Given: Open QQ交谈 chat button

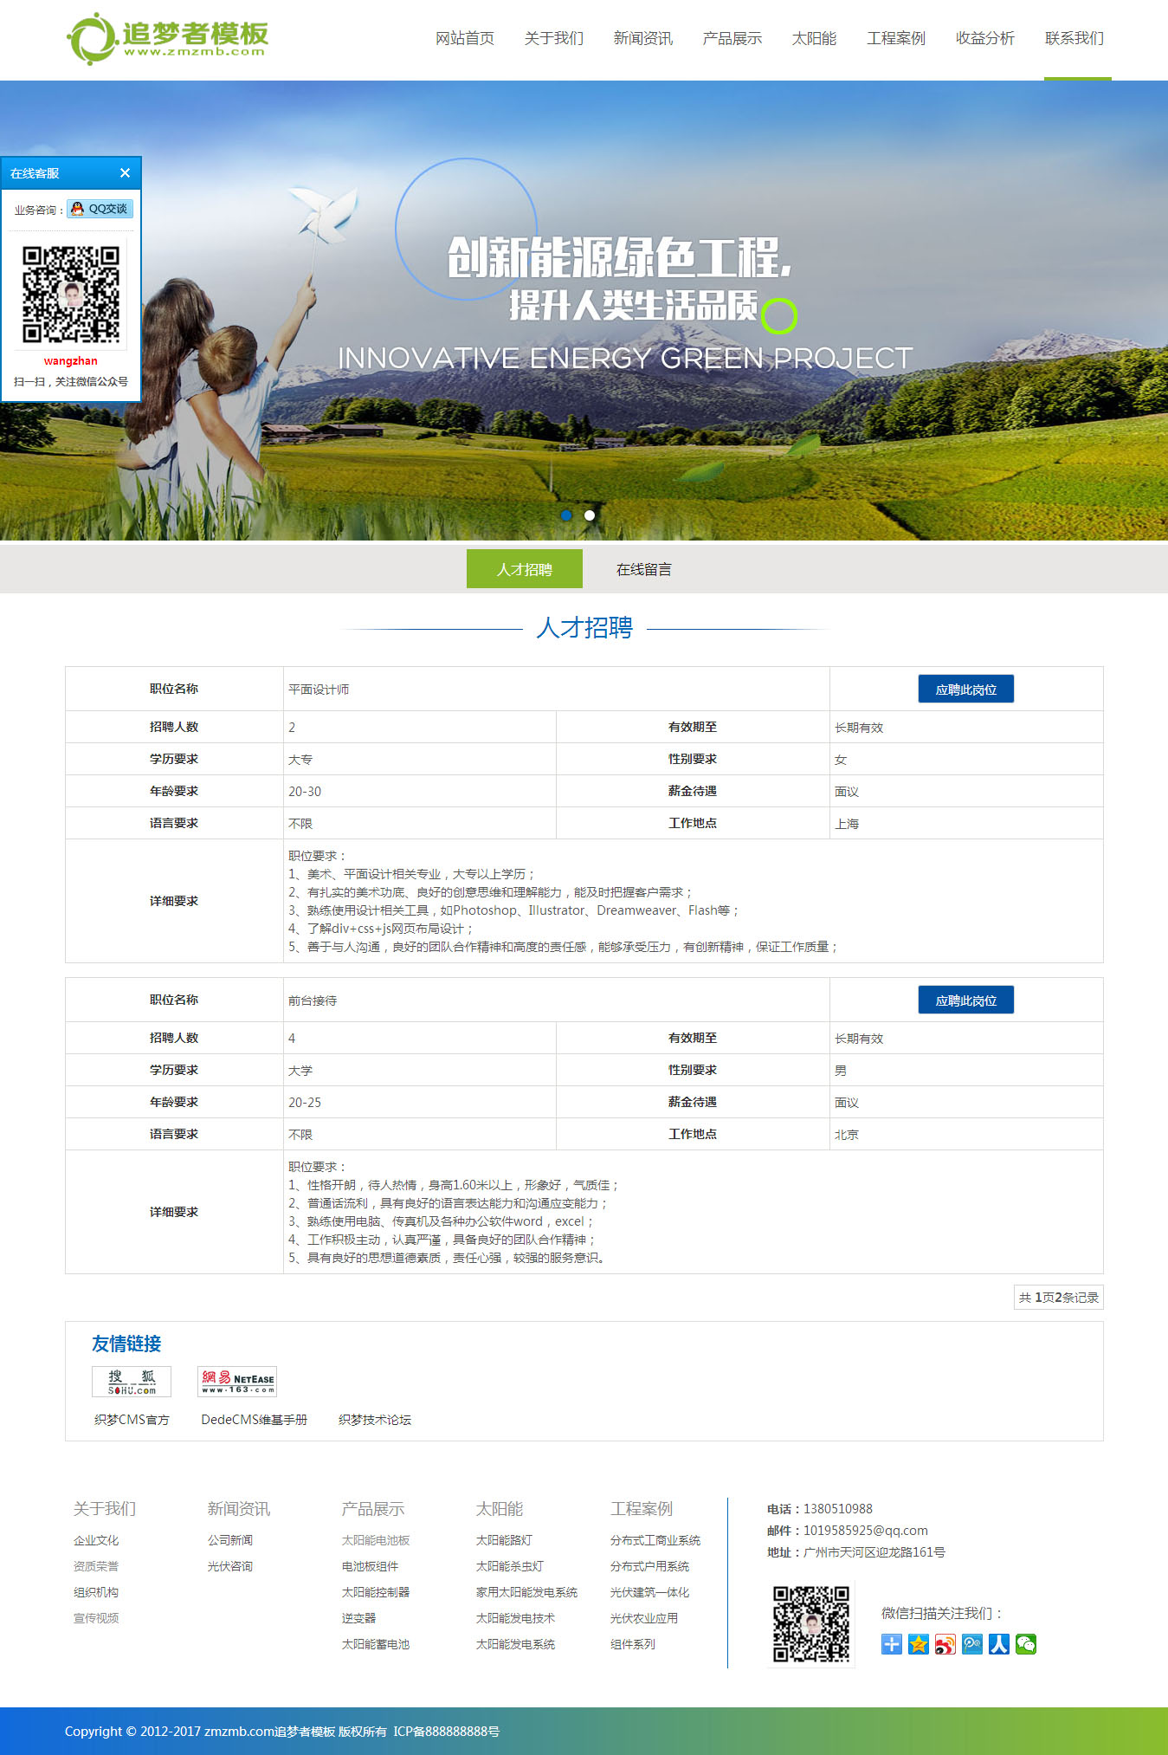Looking at the screenshot, I should (x=100, y=209).
